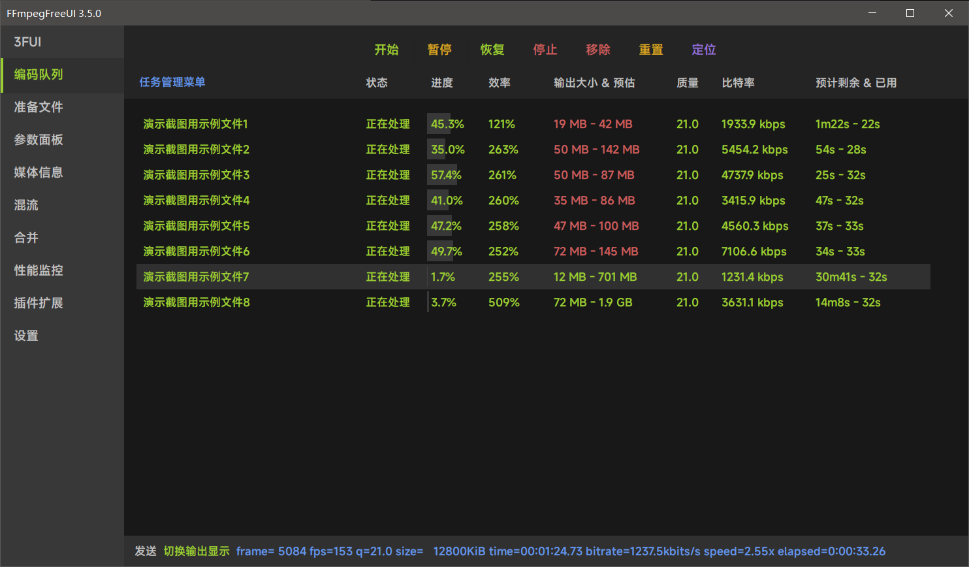The width and height of the screenshot is (969, 567).
Task: Toggle 切换输出显示 in the status bar
Action: (x=197, y=551)
